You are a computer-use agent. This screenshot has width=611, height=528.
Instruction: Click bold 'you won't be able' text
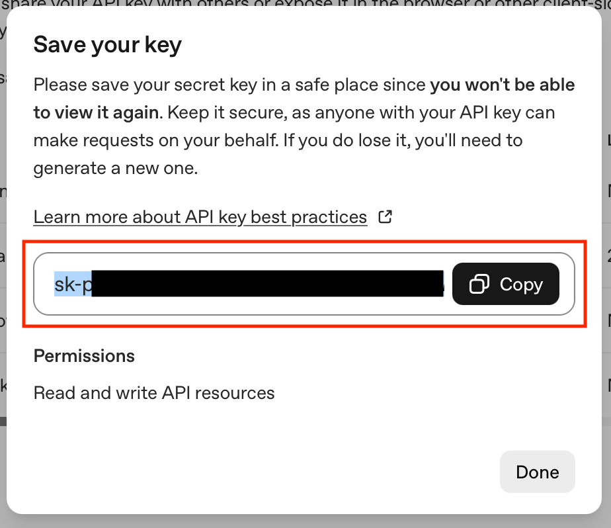coord(502,85)
